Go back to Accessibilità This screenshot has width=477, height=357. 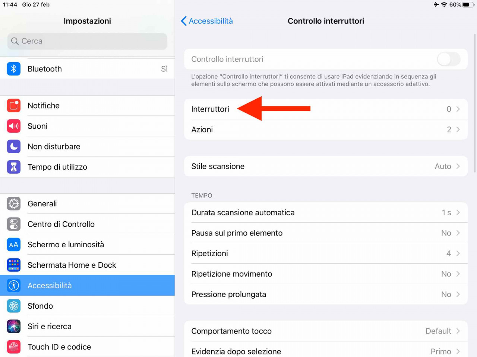click(x=207, y=21)
